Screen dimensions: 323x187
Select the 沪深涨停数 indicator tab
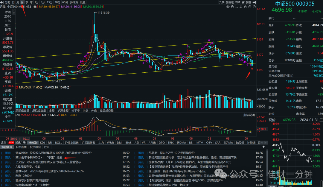point(89,143)
